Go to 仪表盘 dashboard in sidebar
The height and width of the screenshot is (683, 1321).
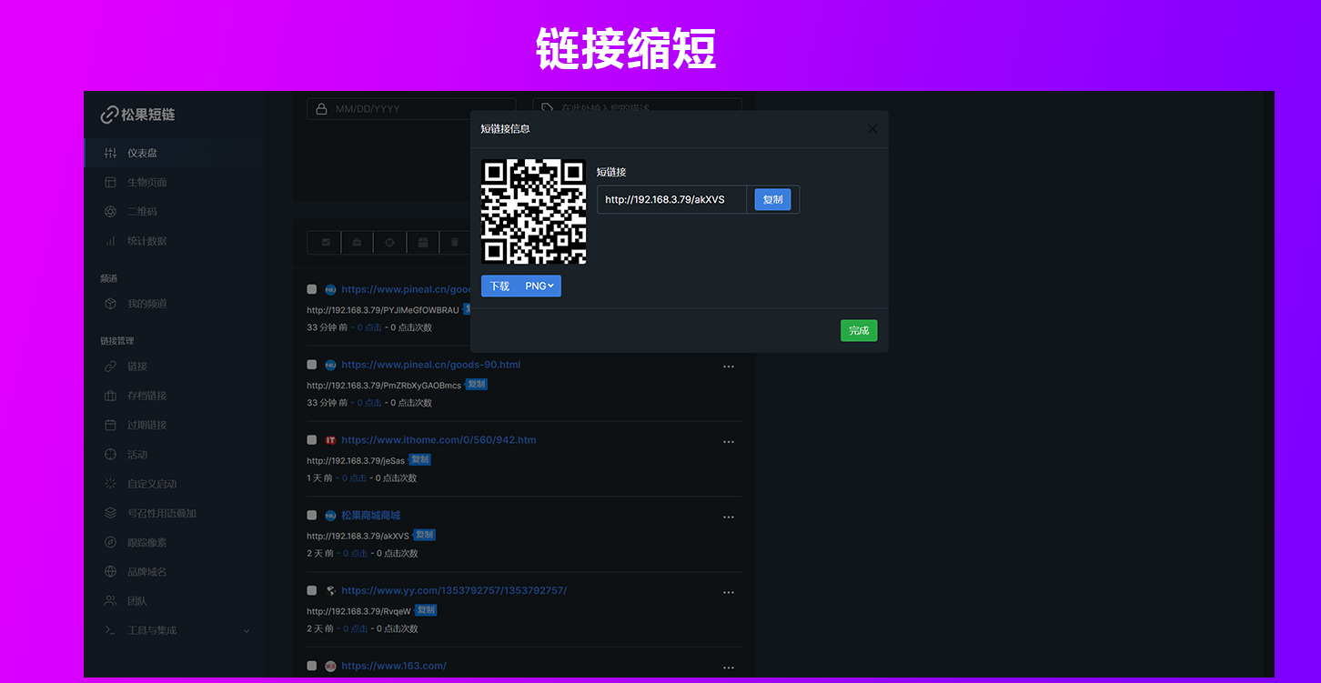(142, 153)
